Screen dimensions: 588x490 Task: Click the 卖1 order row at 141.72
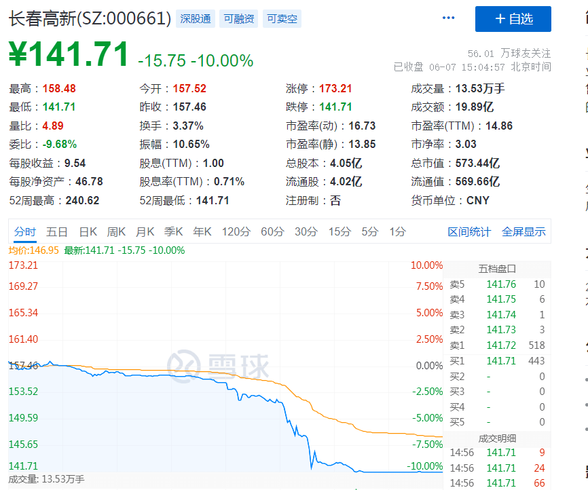497,345
